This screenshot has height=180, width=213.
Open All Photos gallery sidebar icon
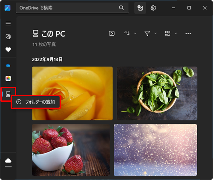8,37
